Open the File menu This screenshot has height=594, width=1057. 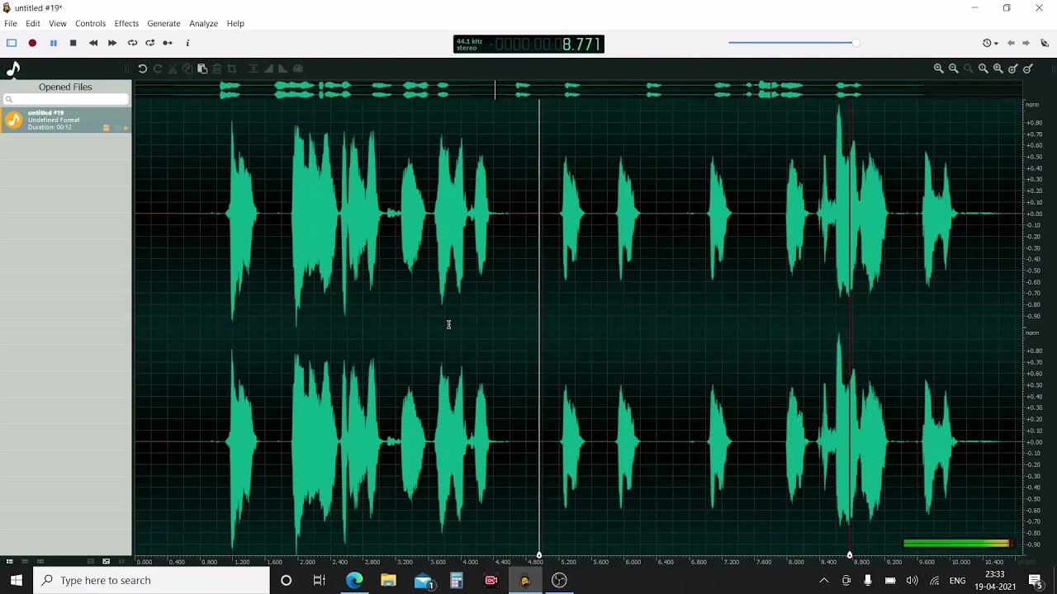point(11,23)
